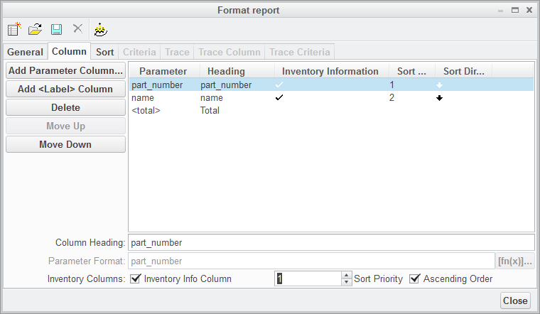Click the yellow generate-report icon in the toolbar
This screenshot has width=540, height=314.
point(101,30)
